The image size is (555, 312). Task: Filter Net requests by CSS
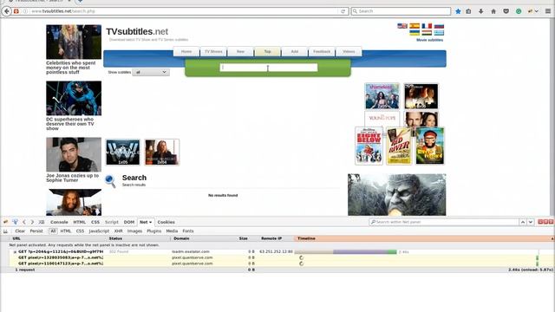pos(80,231)
